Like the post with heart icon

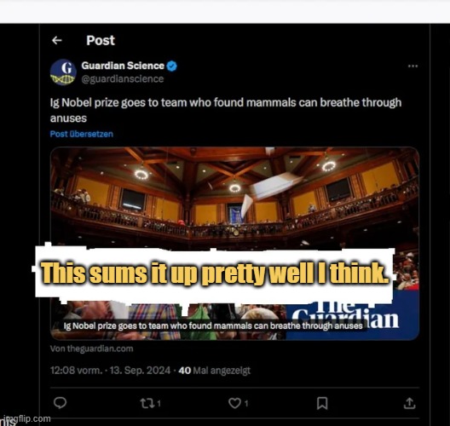pos(234,403)
